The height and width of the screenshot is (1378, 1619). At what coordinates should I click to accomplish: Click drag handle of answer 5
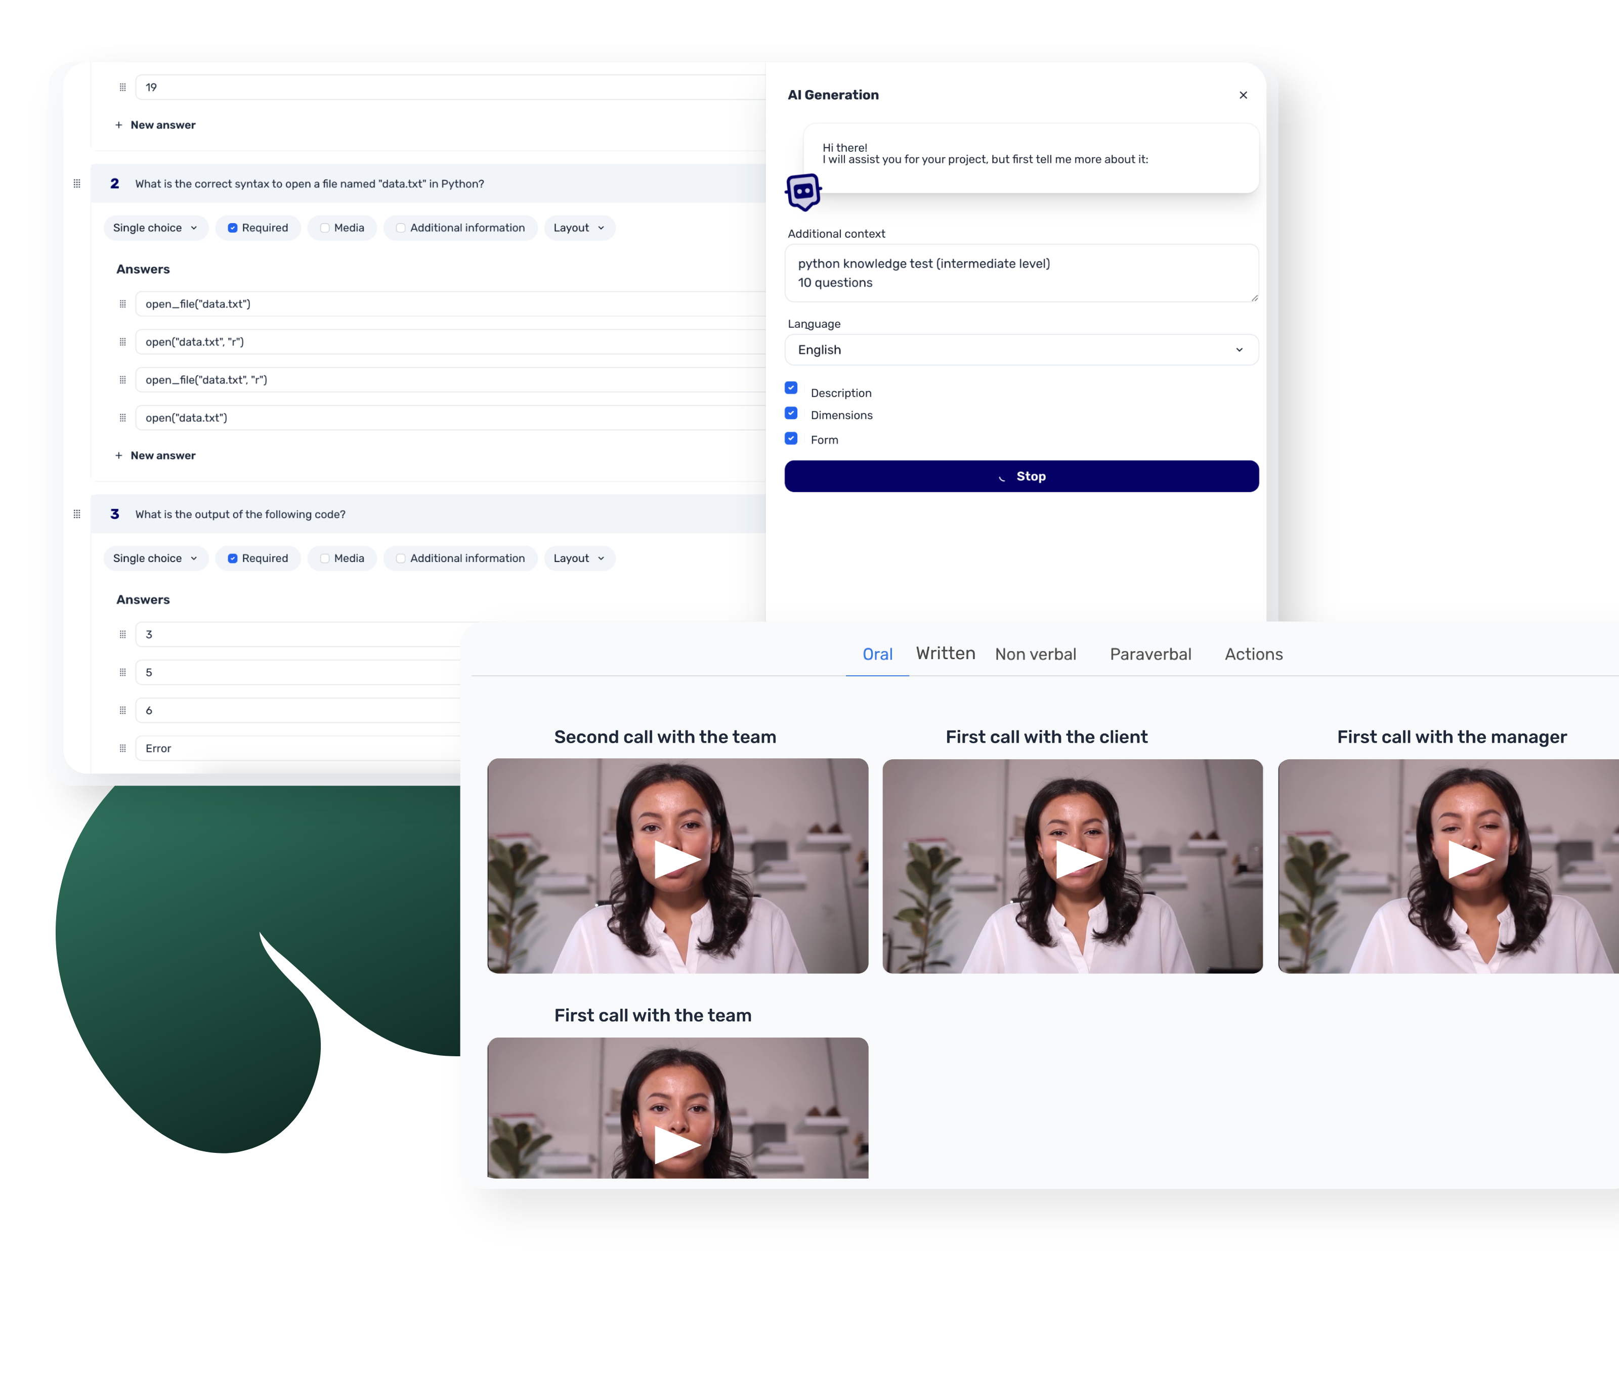122,673
